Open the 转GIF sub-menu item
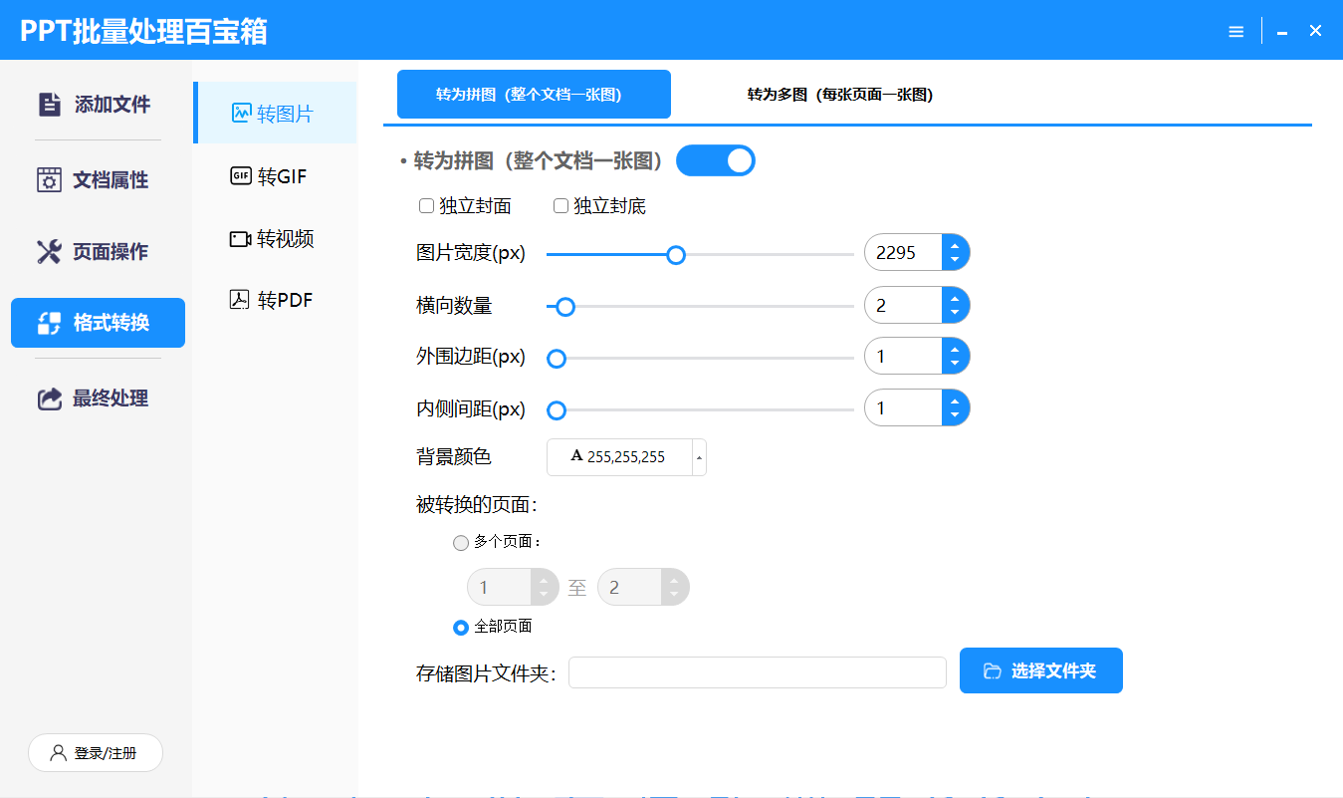Image resolution: width=1343 pixels, height=798 pixels. pos(275,176)
